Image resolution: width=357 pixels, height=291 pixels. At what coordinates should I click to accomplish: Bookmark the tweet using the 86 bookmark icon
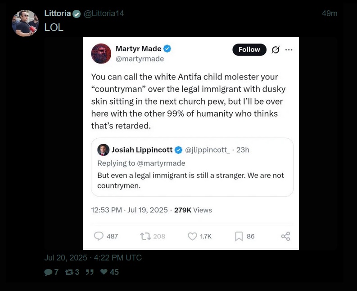tap(239, 236)
